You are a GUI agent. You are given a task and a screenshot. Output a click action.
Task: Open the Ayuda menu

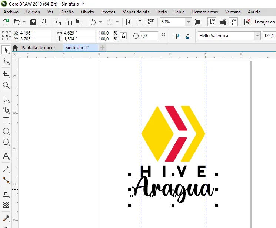(254, 12)
